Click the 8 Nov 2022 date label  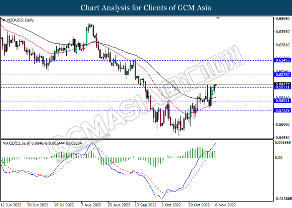click(x=225, y=205)
